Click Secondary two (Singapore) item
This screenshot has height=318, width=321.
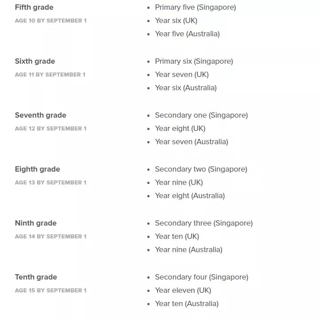[201, 169]
